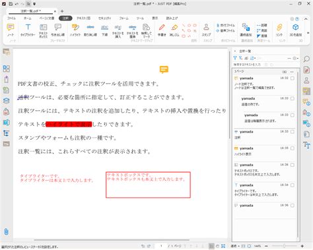This screenshot has width=313, height=250.
Task: Select the 距離 distance measuring tool
Action: tap(262, 25)
